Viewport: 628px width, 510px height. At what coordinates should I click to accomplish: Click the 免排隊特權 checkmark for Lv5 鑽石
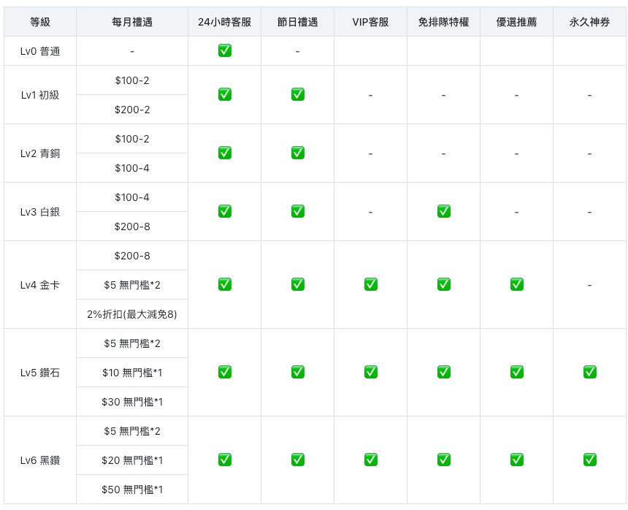444,372
